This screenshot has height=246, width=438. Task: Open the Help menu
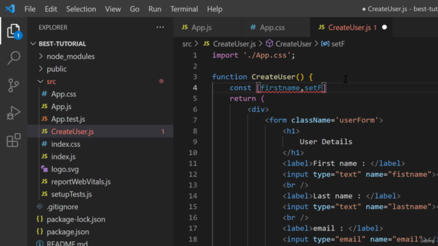pyautogui.click(x=214, y=9)
